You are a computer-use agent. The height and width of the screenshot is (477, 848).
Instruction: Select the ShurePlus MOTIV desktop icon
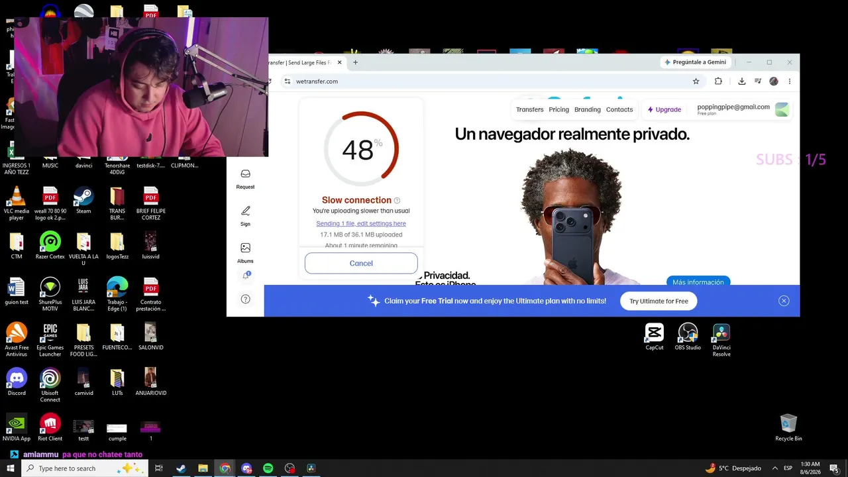(x=50, y=294)
